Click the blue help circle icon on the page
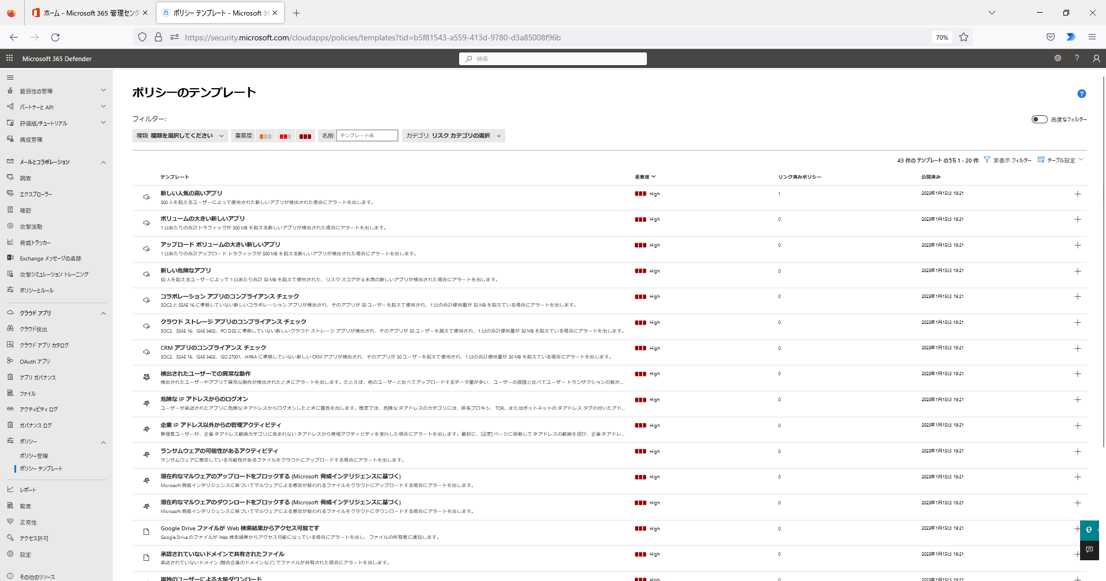The width and height of the screenshot is (1106, 581). 1082,93
